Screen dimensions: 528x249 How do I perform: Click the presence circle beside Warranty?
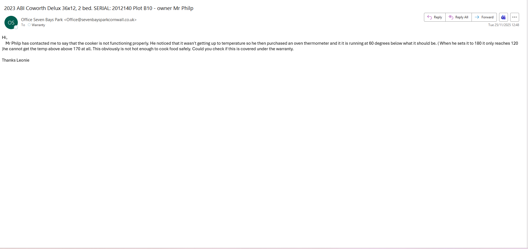point(29,25)
